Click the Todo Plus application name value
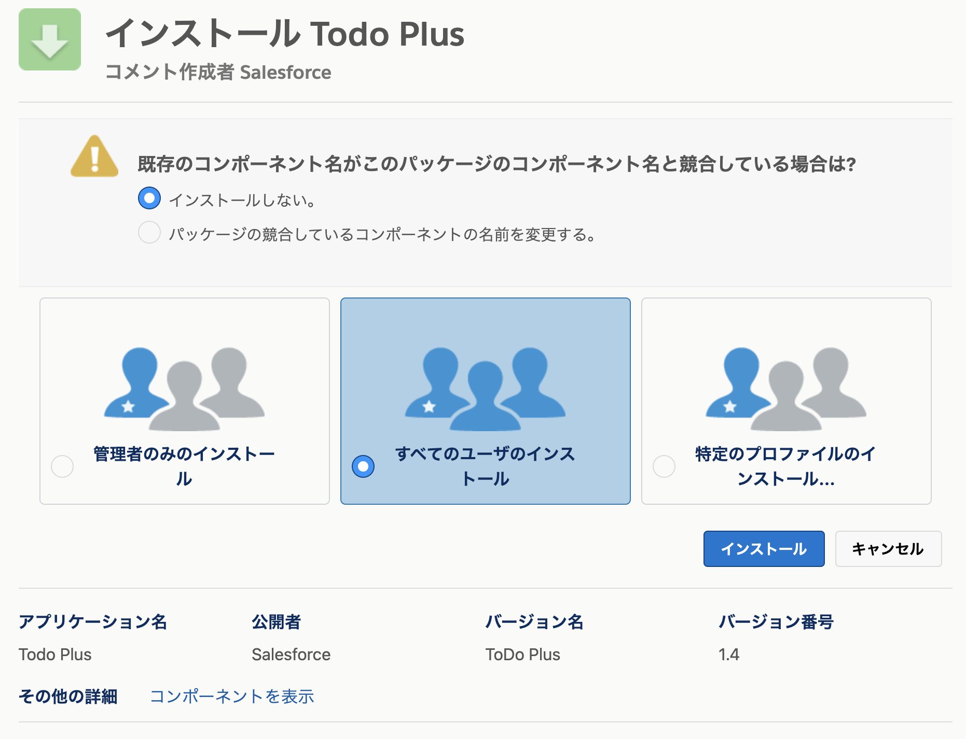This screenshot has width=966, height=739. click(55, 655)
